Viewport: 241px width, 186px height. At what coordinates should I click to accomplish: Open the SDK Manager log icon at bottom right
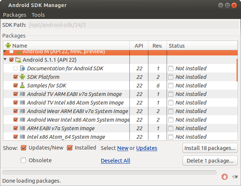[235, 177]
